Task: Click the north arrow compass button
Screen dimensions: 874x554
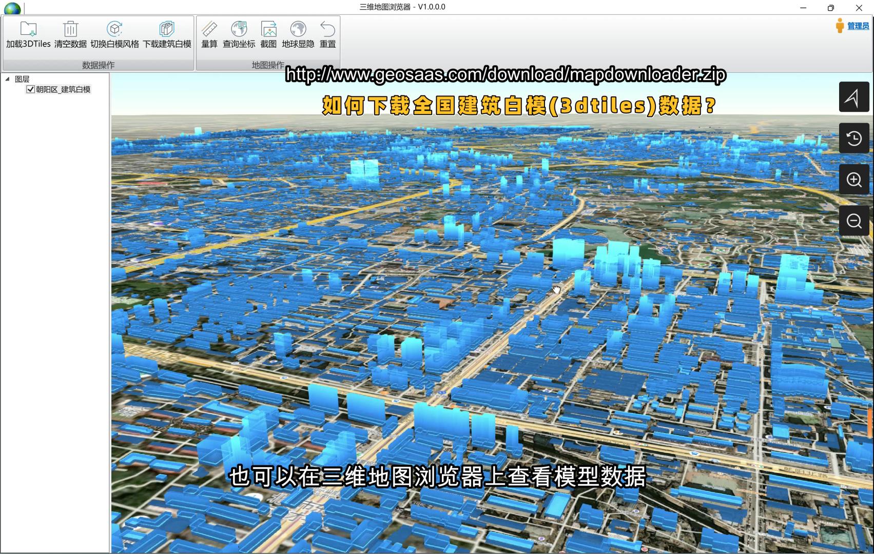Action: click(853, 97)
